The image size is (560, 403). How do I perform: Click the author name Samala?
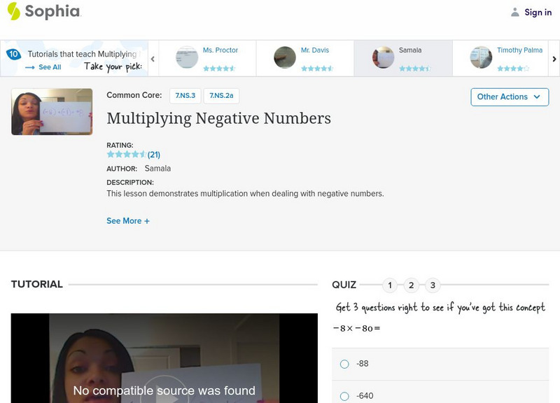pyautogui.click(x=157, y=169)
